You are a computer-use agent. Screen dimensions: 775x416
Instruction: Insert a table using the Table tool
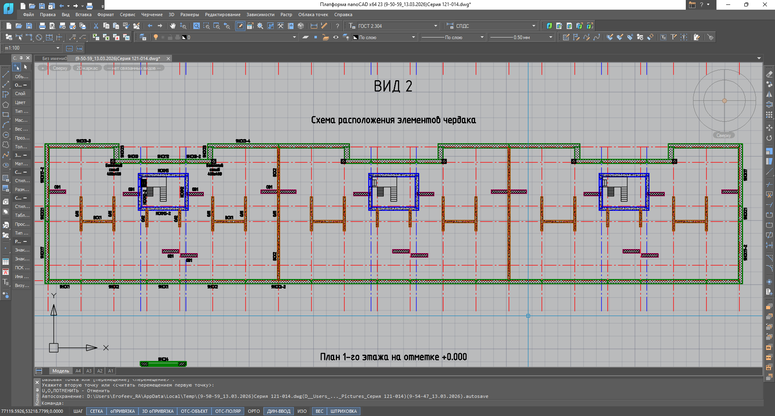tap(6, 262)
